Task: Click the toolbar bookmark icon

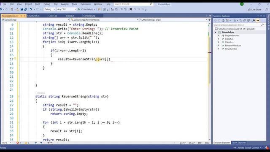Action: coord(131,9)
